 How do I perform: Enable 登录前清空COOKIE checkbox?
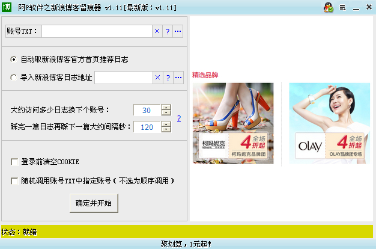[14, 162]
